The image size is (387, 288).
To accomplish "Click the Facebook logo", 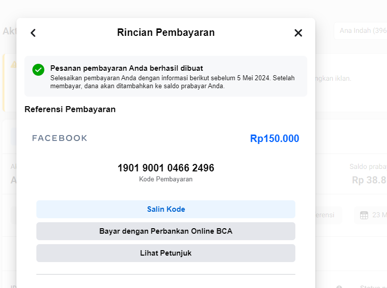I will pyautogui.click(x=60, y=138).
